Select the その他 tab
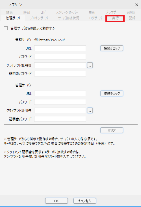This screenshot has height=207, width=141. click(x=131, y=12)
